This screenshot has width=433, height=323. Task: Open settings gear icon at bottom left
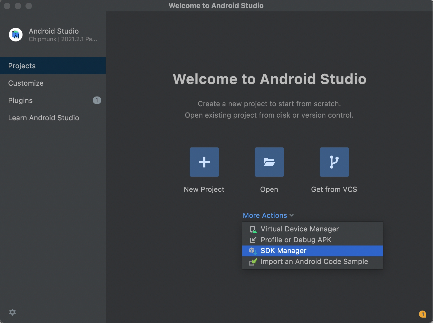(12, 312)
